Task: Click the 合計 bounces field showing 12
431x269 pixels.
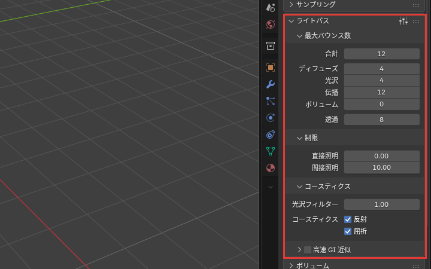Action: 382,54
